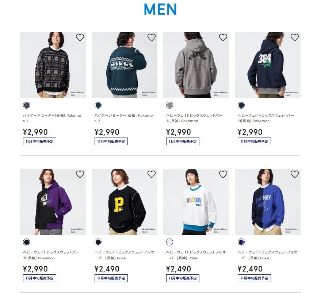Click ¥2,490 price of white Pokemon pullover
317x293 pixels.
[179, 269]
